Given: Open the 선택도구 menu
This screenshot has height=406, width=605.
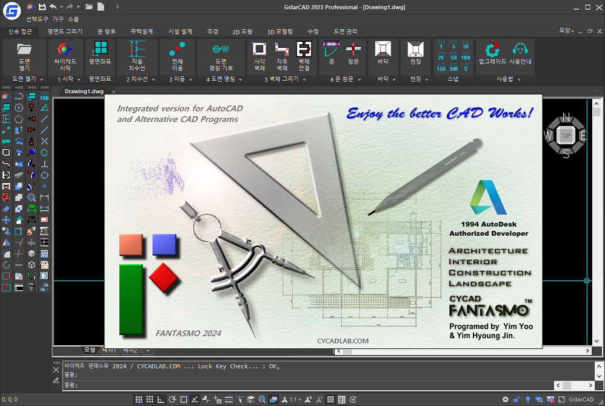Looking at the screenshot, I should (37, 19).
